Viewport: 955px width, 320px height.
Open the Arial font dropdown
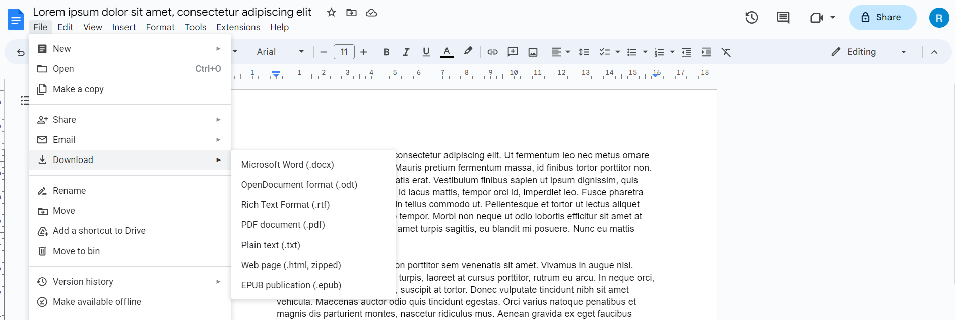tap(280, 52)
